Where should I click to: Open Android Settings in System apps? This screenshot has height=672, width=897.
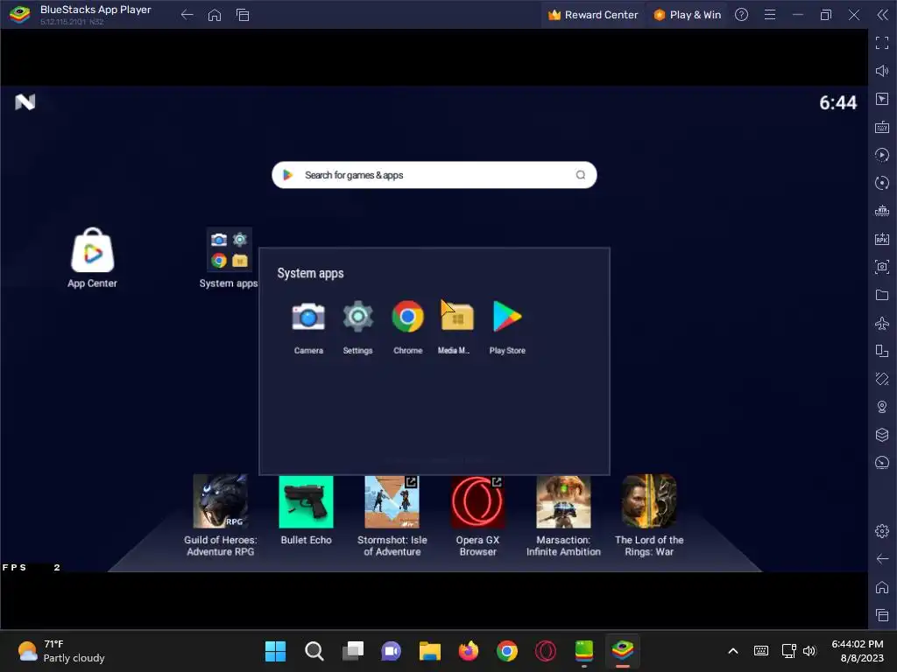(x=358, y=317)
